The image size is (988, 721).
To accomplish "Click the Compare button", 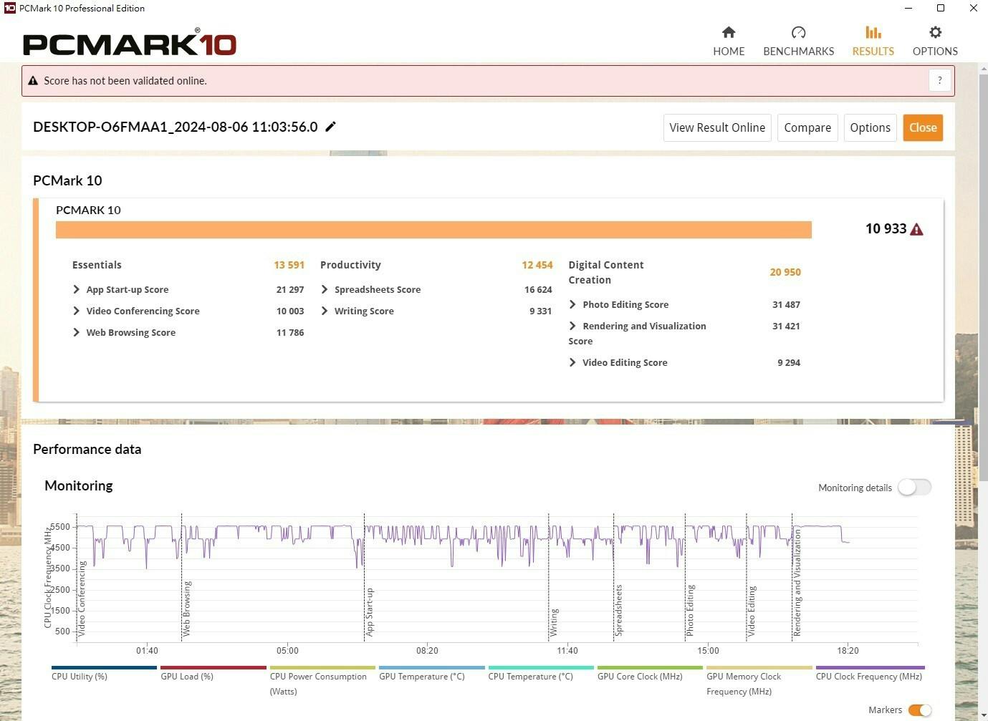I will click(807, 127).
